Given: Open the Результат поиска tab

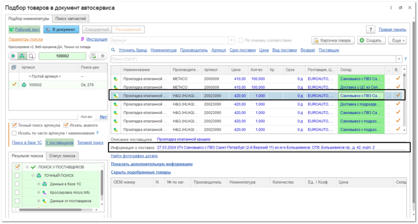Looking at the screenshot, I should click(27, 156).
